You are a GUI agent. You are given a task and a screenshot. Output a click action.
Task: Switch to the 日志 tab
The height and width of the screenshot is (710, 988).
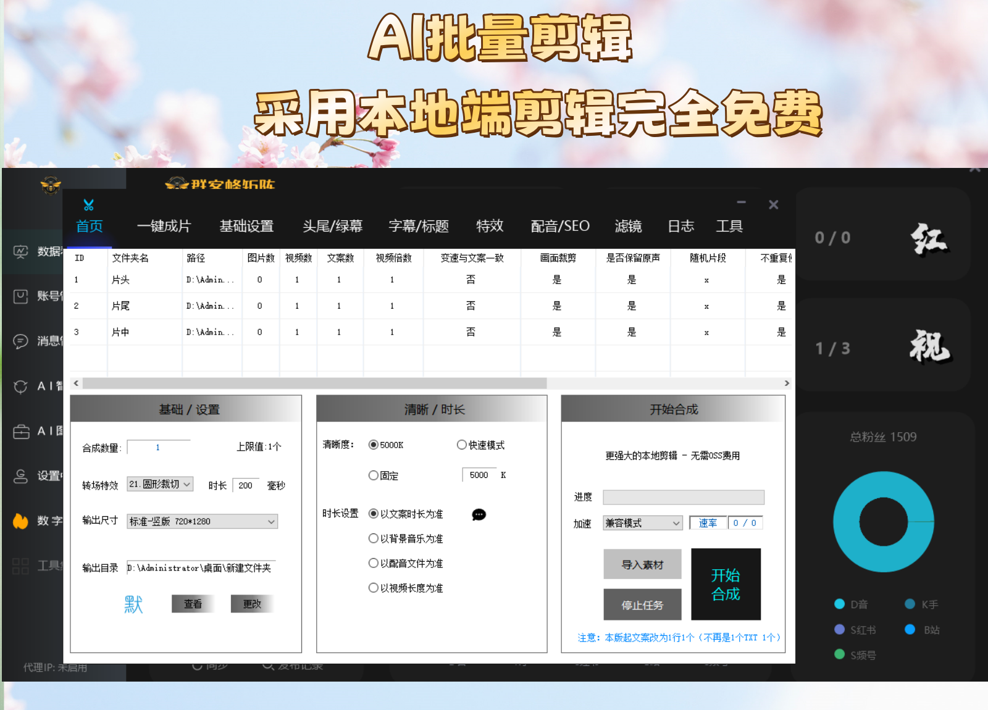pos(681,226)
